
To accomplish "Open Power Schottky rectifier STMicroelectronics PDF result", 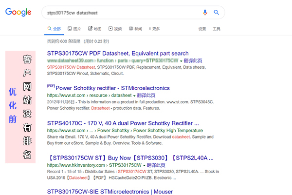I will (x=112, y=88).
